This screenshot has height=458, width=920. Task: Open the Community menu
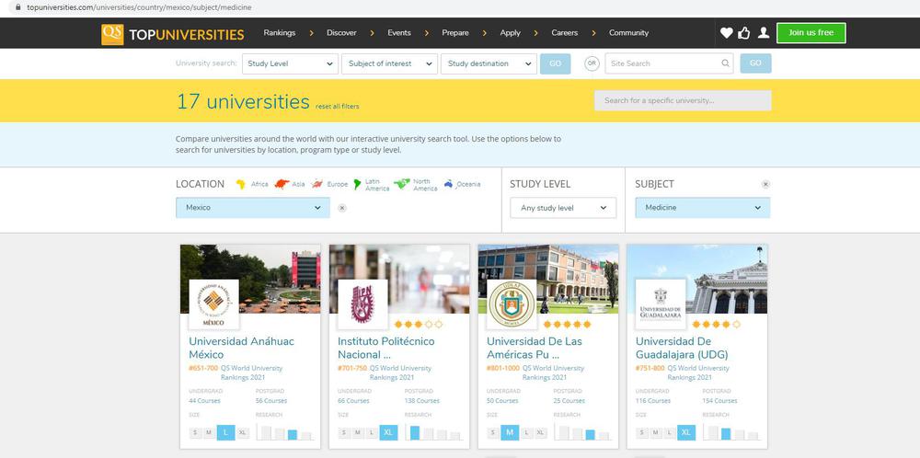[x=629, y=33]
